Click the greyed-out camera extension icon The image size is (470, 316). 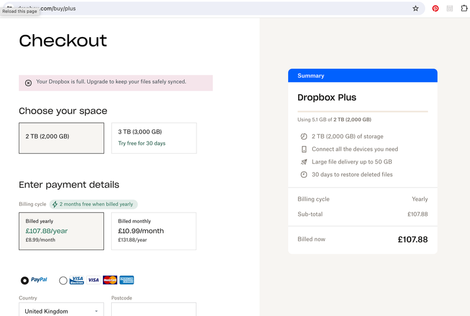click(x=449, y=8)
